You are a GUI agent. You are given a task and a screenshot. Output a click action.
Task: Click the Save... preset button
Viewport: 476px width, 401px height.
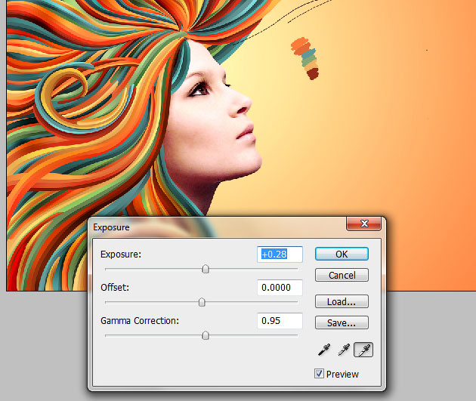[342, 322]
